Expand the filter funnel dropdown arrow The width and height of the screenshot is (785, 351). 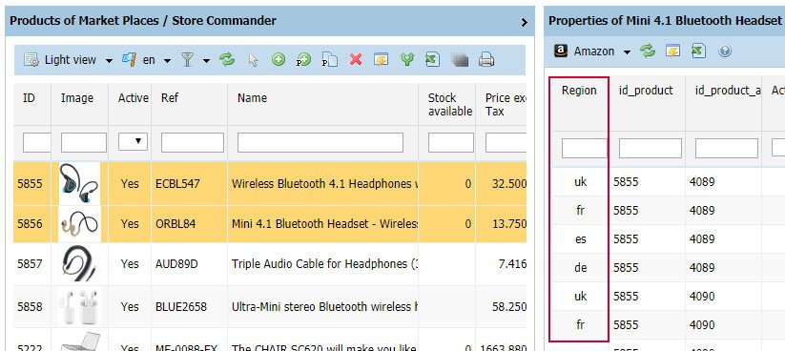(206, 61)
